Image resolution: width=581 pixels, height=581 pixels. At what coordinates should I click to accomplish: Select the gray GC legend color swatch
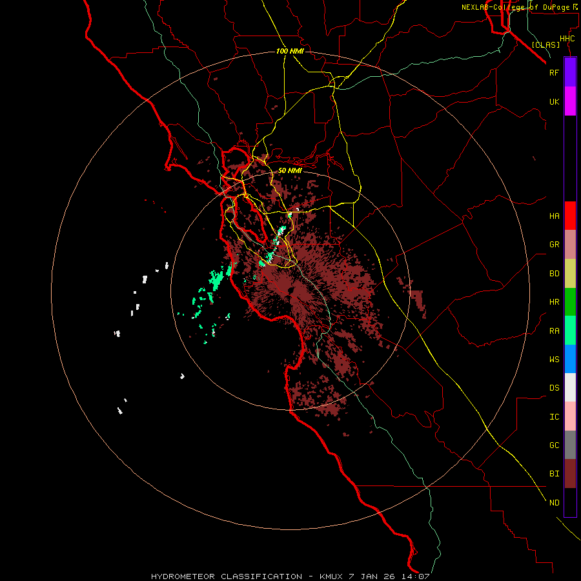coord(570,445)
